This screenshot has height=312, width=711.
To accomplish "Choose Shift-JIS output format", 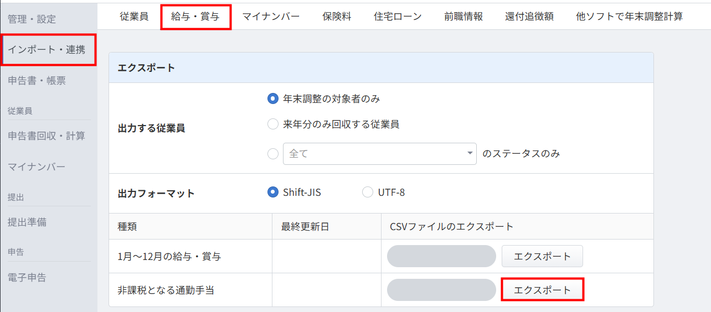I will (x=272, y=193).
